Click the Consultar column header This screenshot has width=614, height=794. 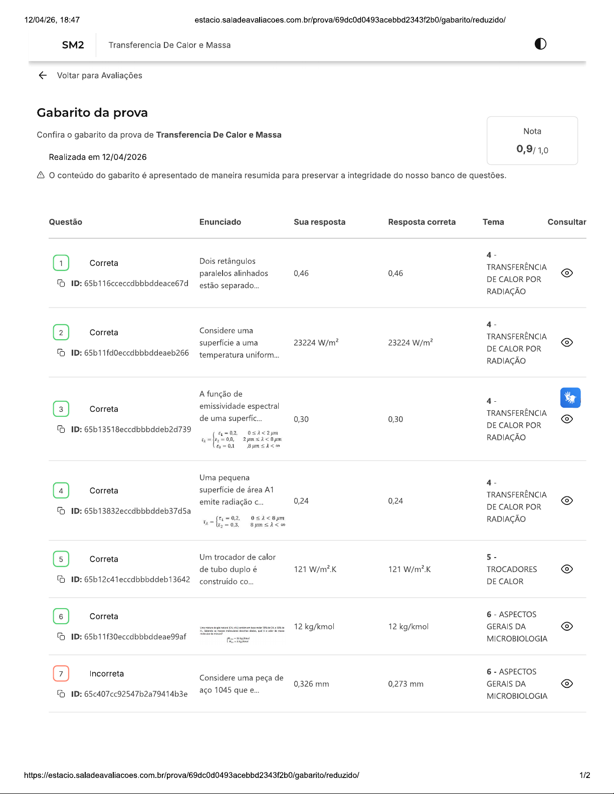tap(566, 222)
